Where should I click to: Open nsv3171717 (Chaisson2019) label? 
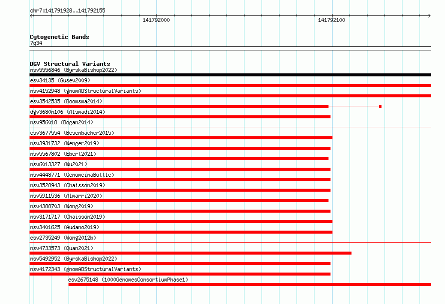click(x=67, y=217)
